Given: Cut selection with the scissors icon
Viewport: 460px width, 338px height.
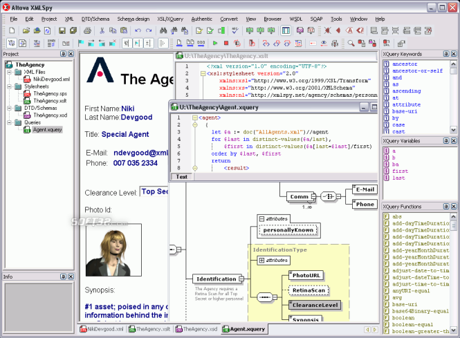Looking at the screenshot, I should (x=102, y=30).
